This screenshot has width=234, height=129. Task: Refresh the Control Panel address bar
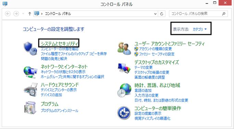click(162, 14)
